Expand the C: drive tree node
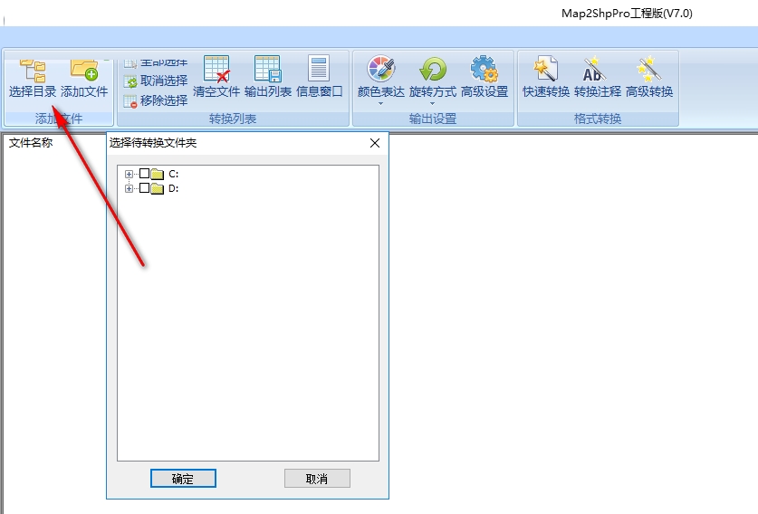Viewport: 758px width, 514px height. tap(129, 174)
